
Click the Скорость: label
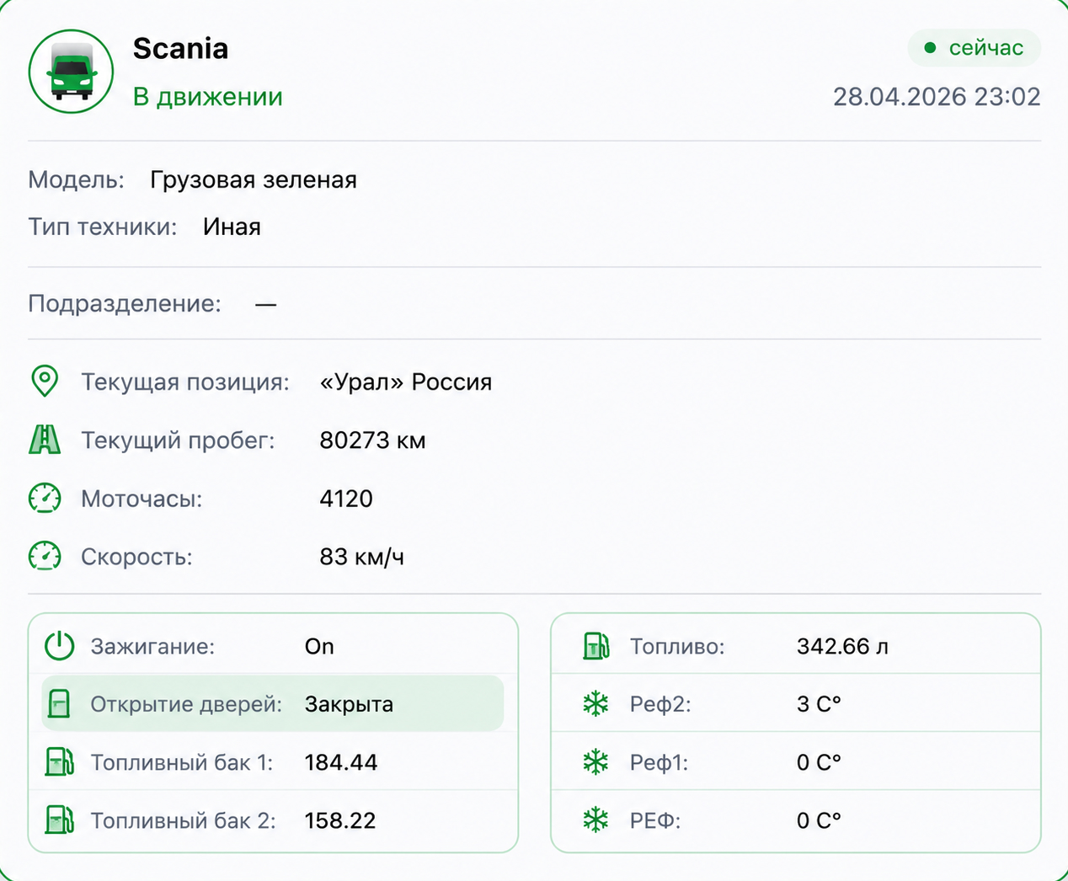(x=136, y=557)
